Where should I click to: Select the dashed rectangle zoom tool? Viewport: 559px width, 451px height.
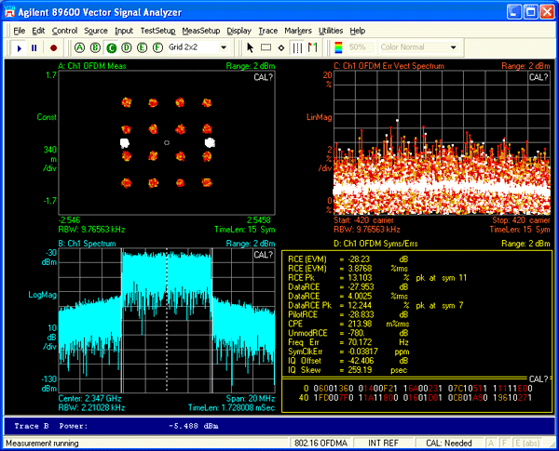(x=266, y=46)
